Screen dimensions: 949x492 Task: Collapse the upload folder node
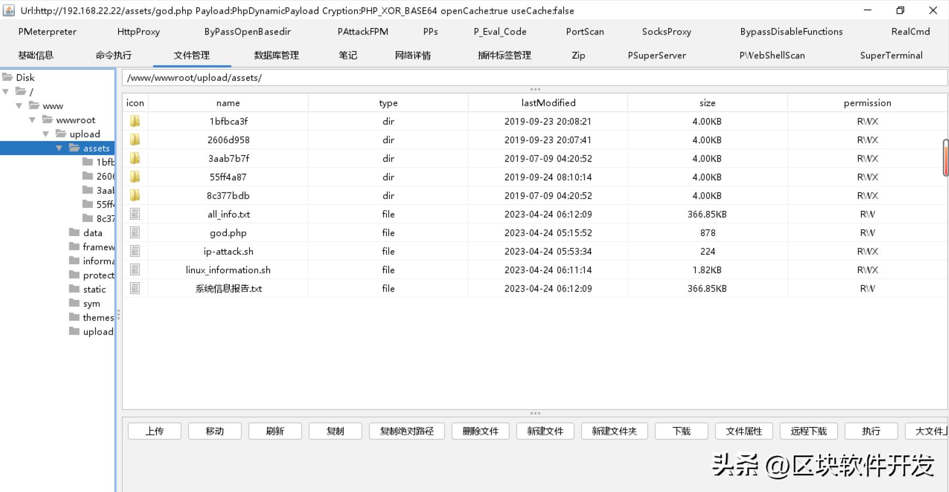click(x=46, y=134)
